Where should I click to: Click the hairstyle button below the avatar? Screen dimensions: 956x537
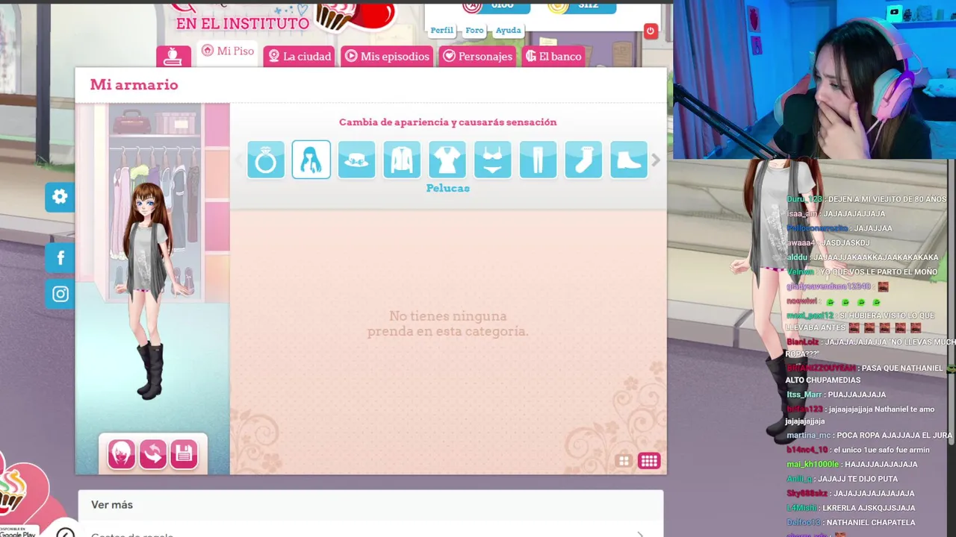122,453
